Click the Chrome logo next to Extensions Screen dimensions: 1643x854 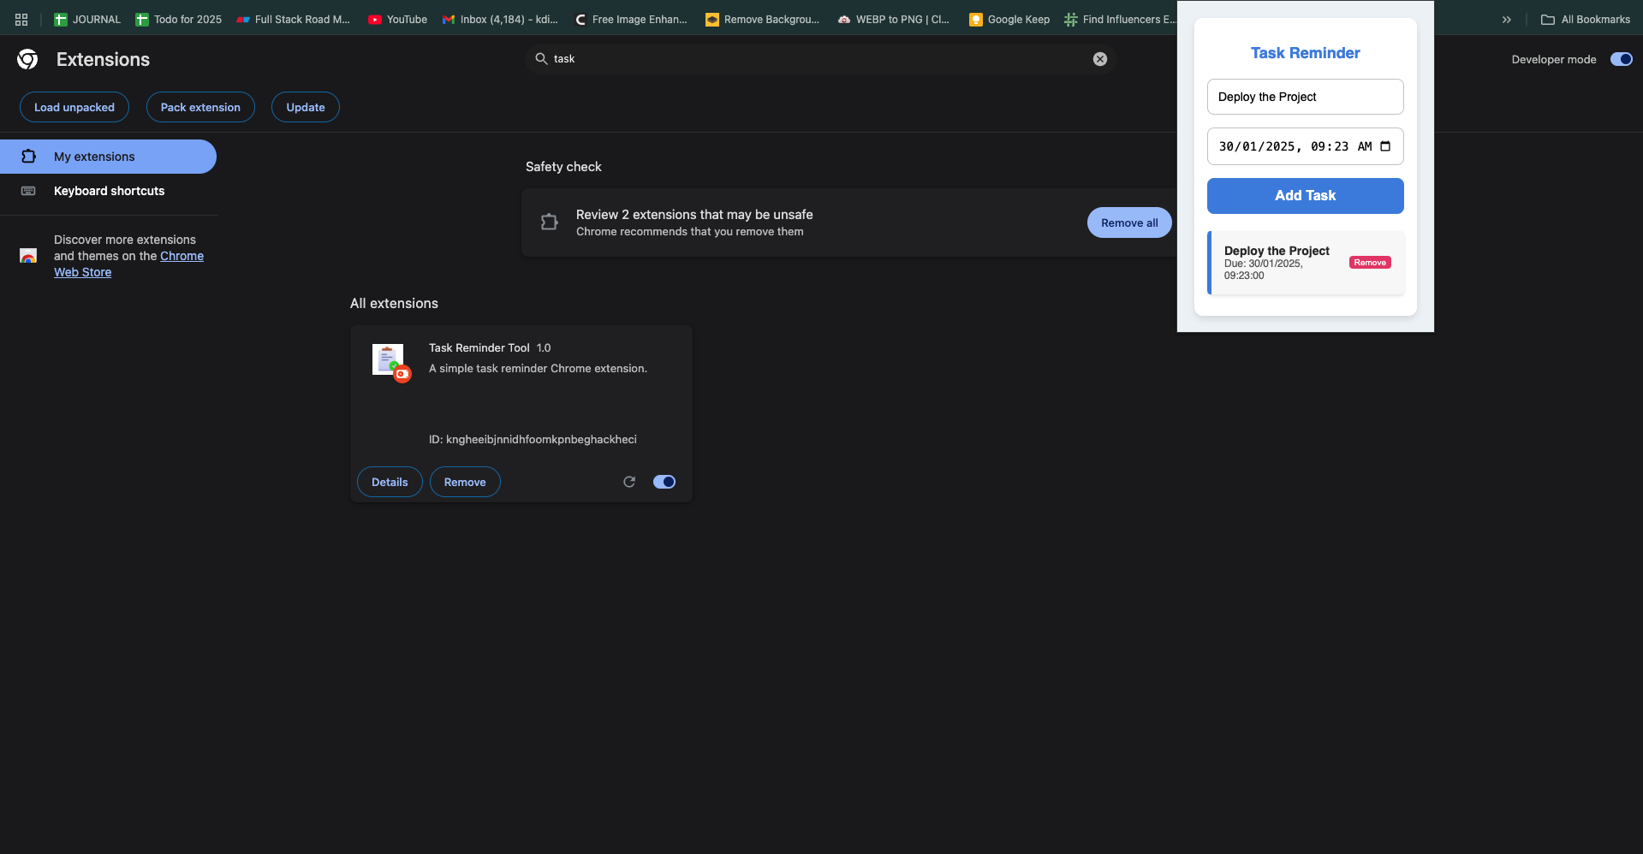tap(27, 59)
